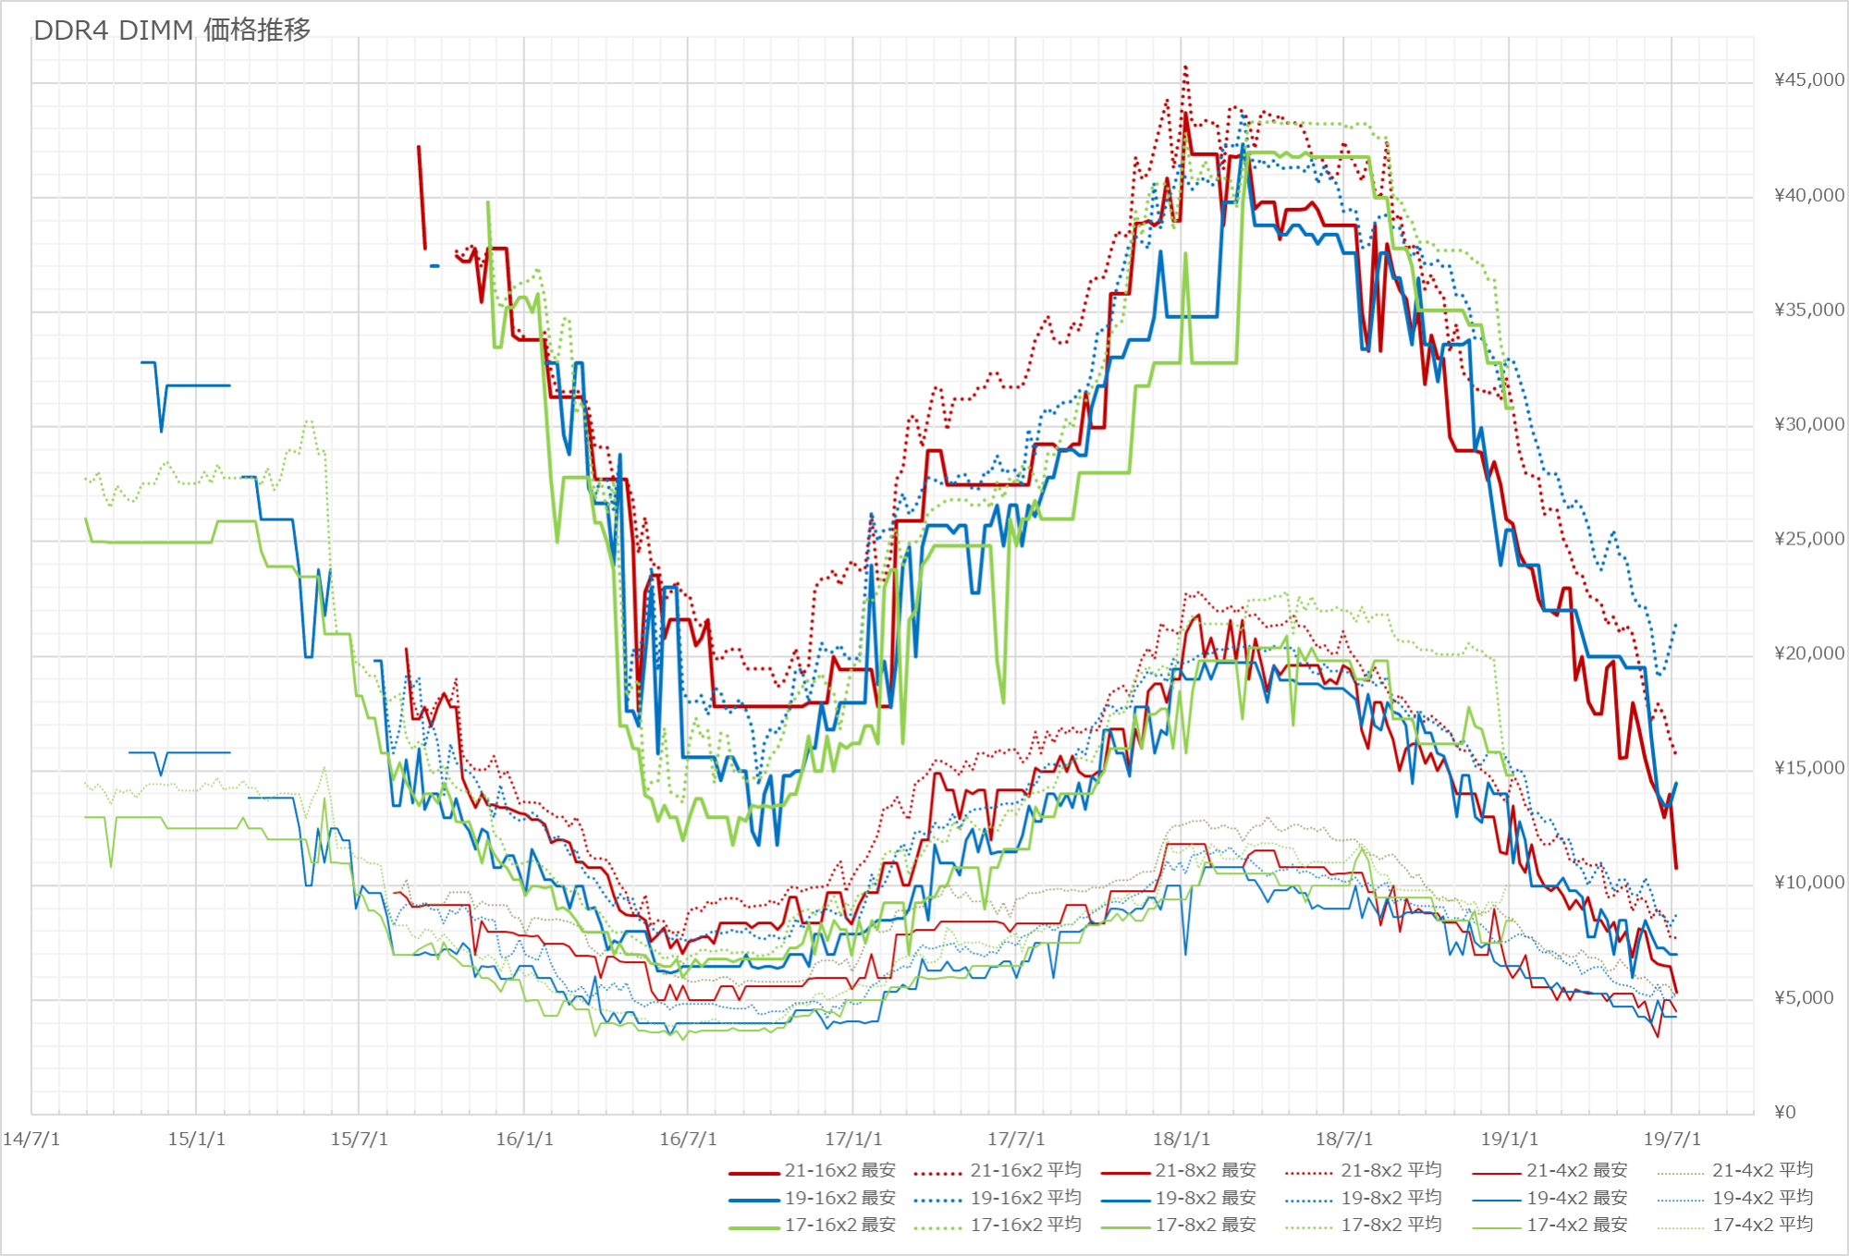Viewport: 1849px width, 1256px height.
Task: Select the 19-16x2 平均 legend entry
Action: tap(1025, 1198)
